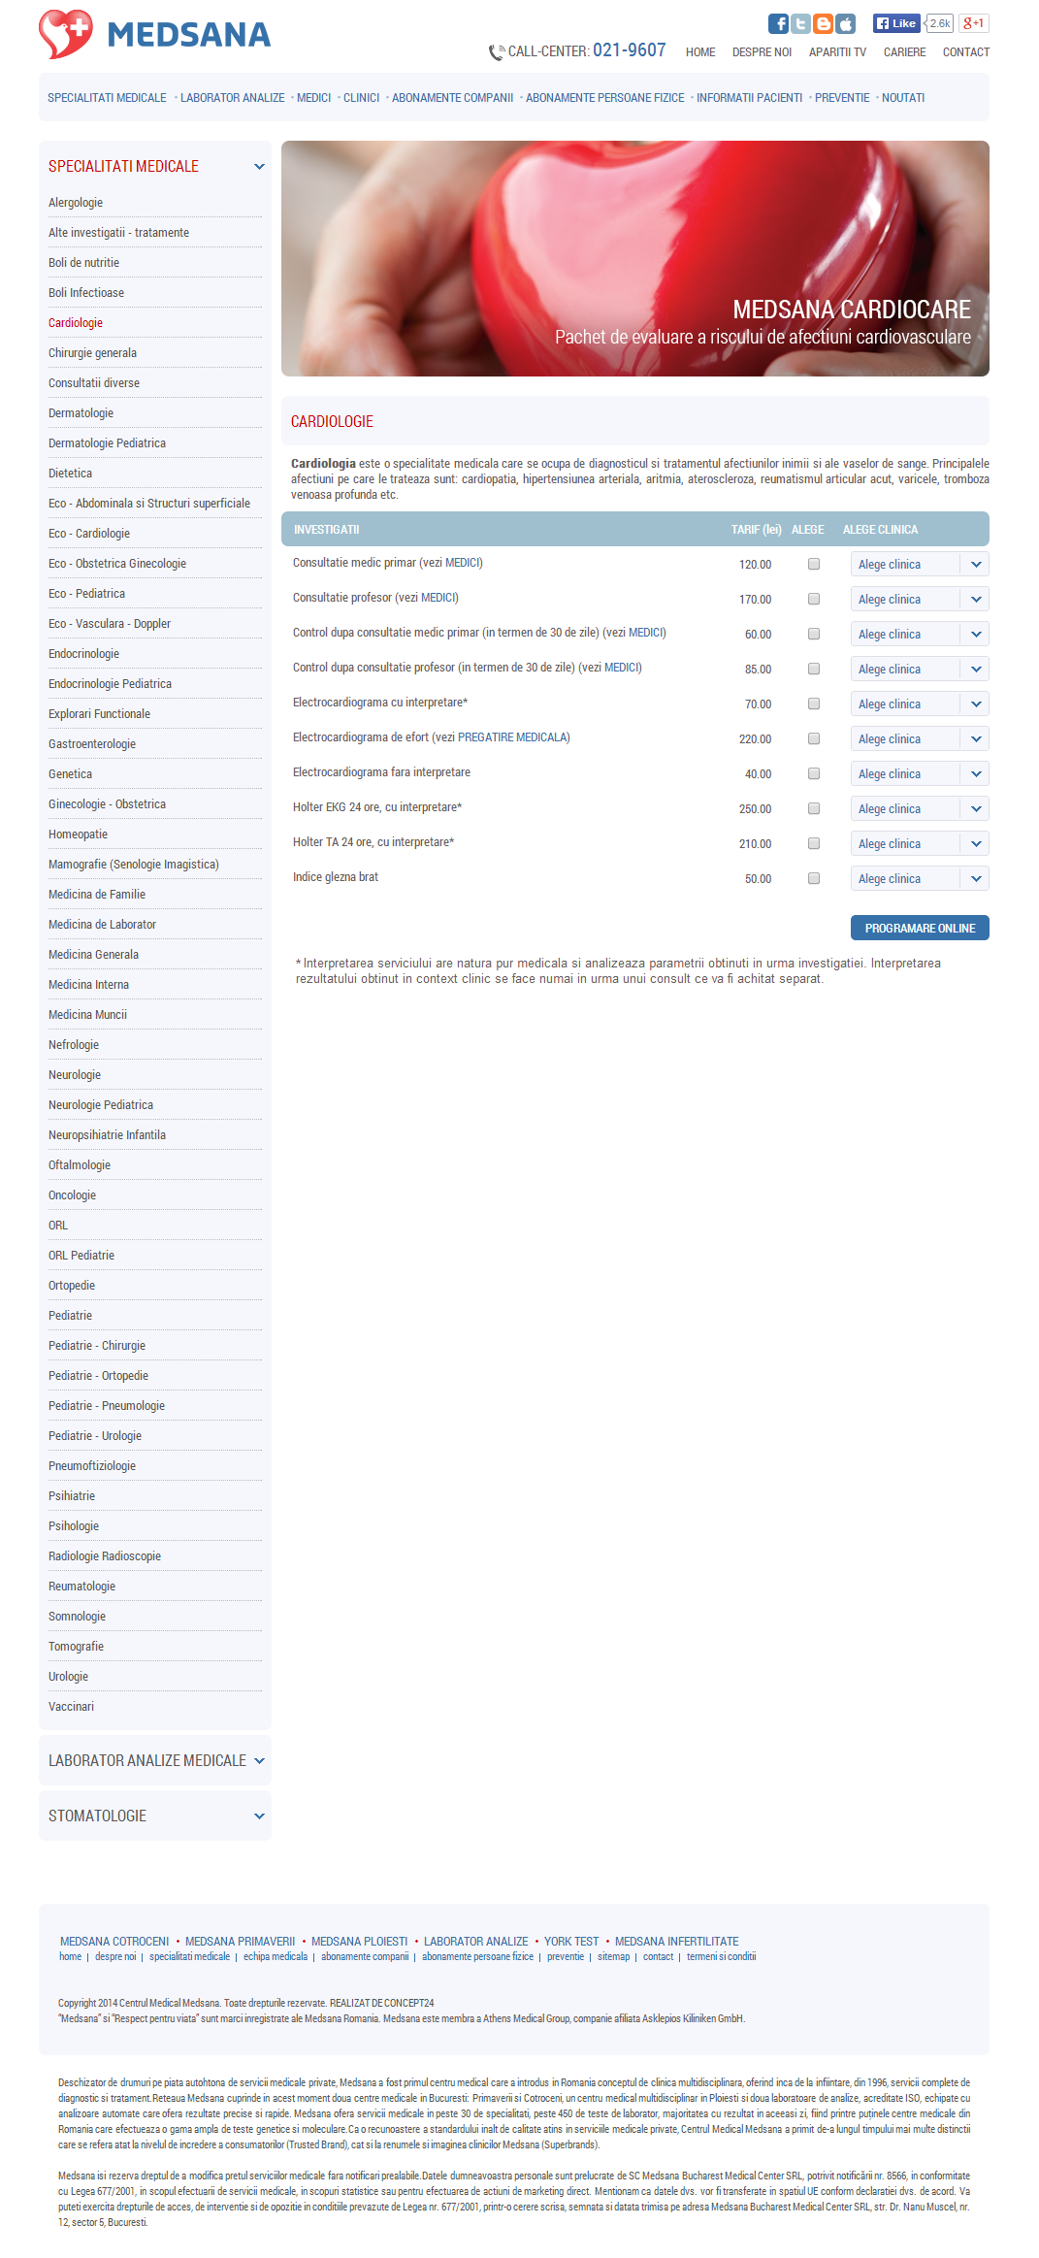Viewport: 1039px width, 2258px height.
Task: Open clinic dropdown for Consultatie medic primar
Action: 920,564
